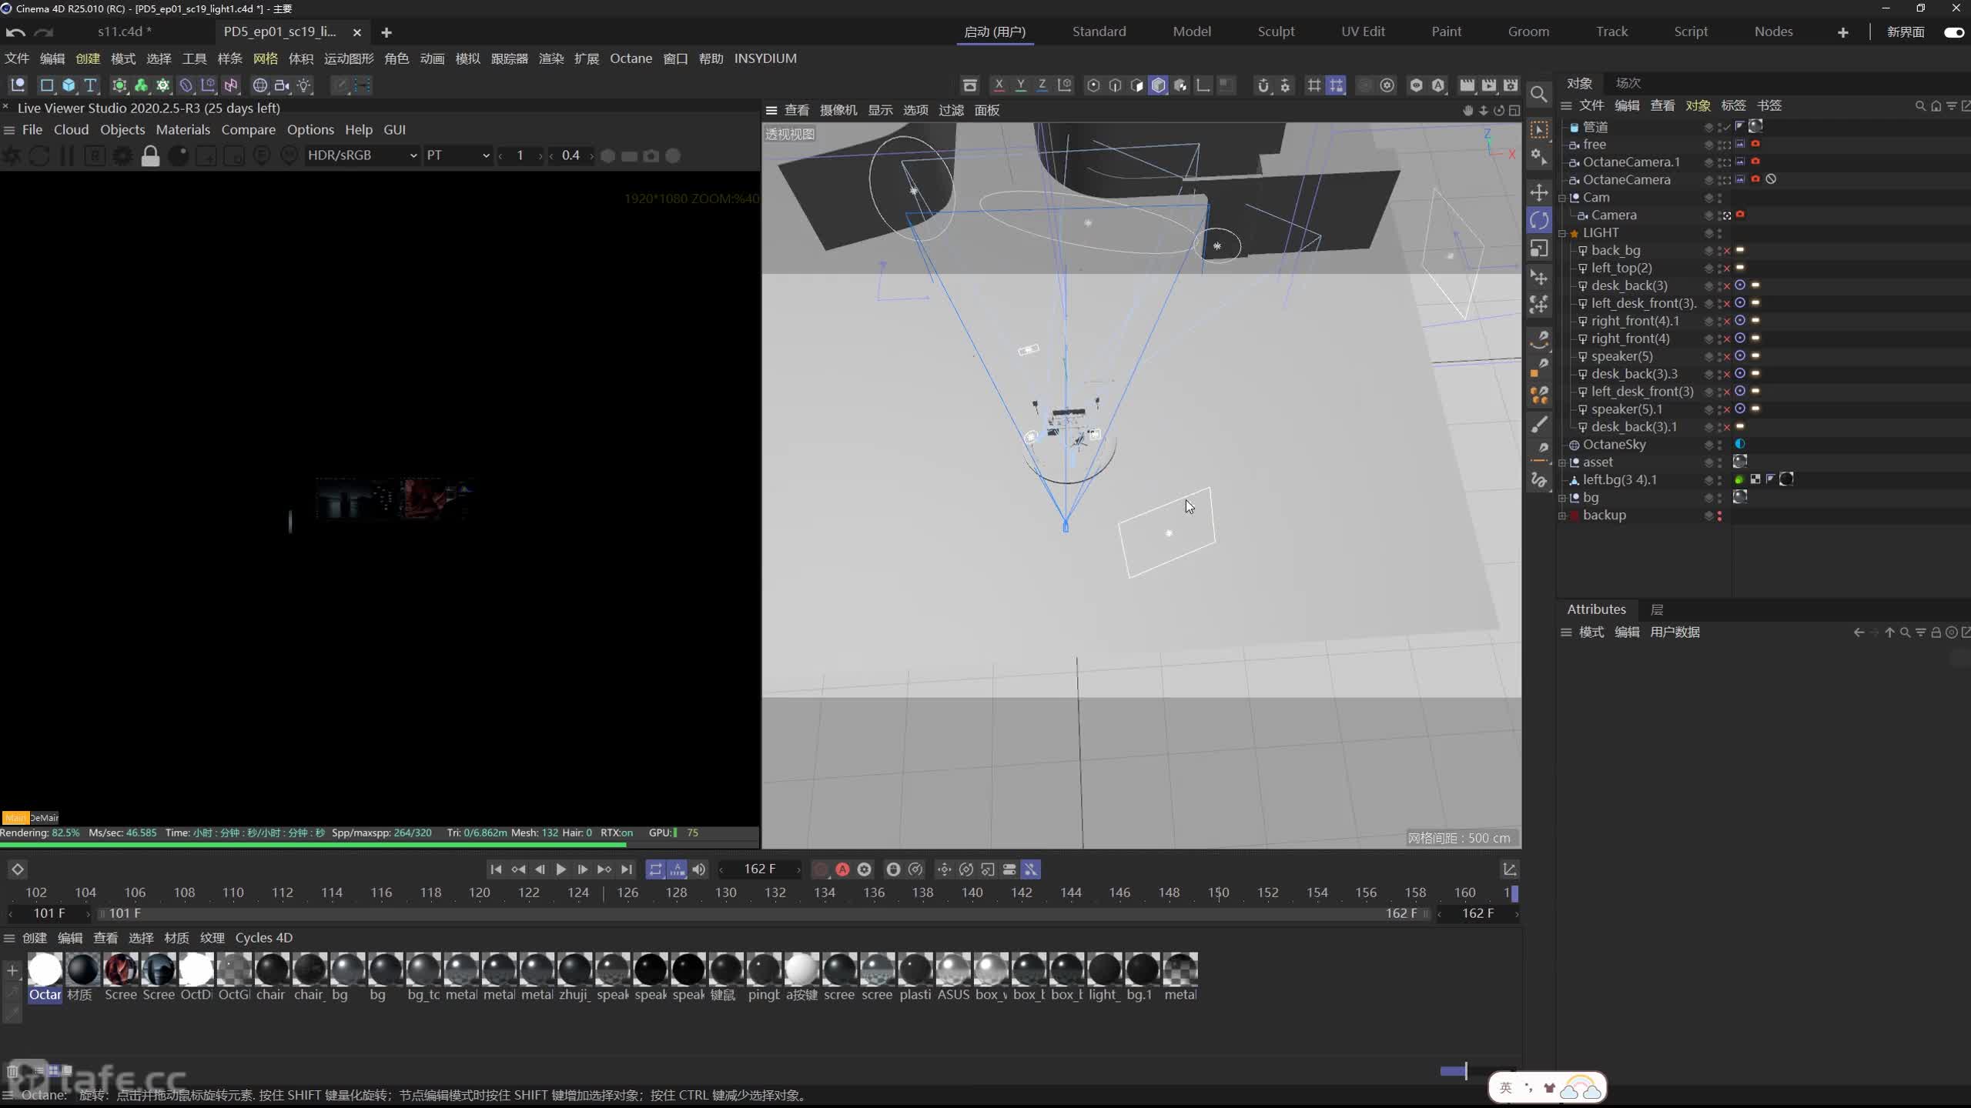This screenshot has height=1108, width=1971.
Task: Select the Rotate tool in the side toolbar
Action: [1539, 221]
